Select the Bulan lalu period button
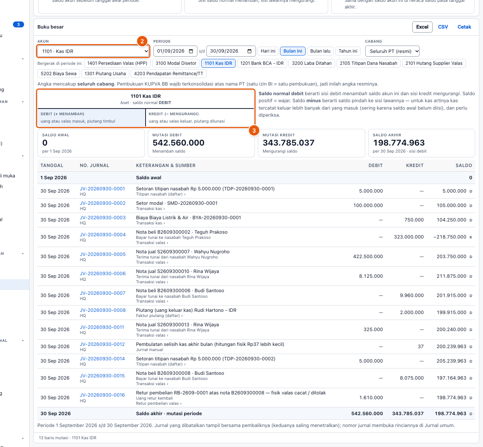Screen dimensions: 483x447 point(320,51)
